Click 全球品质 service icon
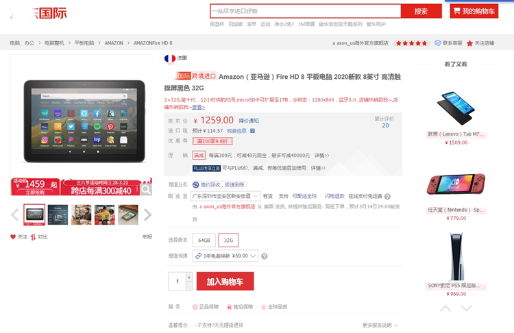Viewport: 514px width, 333px height. [x=264, y=307]
